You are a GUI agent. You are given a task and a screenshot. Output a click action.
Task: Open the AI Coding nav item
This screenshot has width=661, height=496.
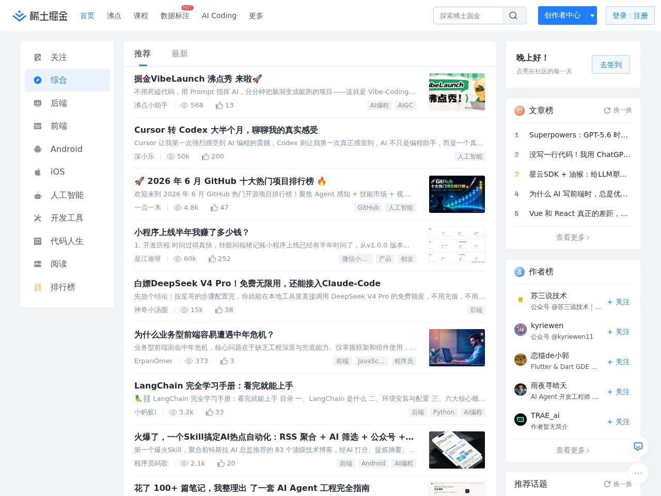point(219,16)
